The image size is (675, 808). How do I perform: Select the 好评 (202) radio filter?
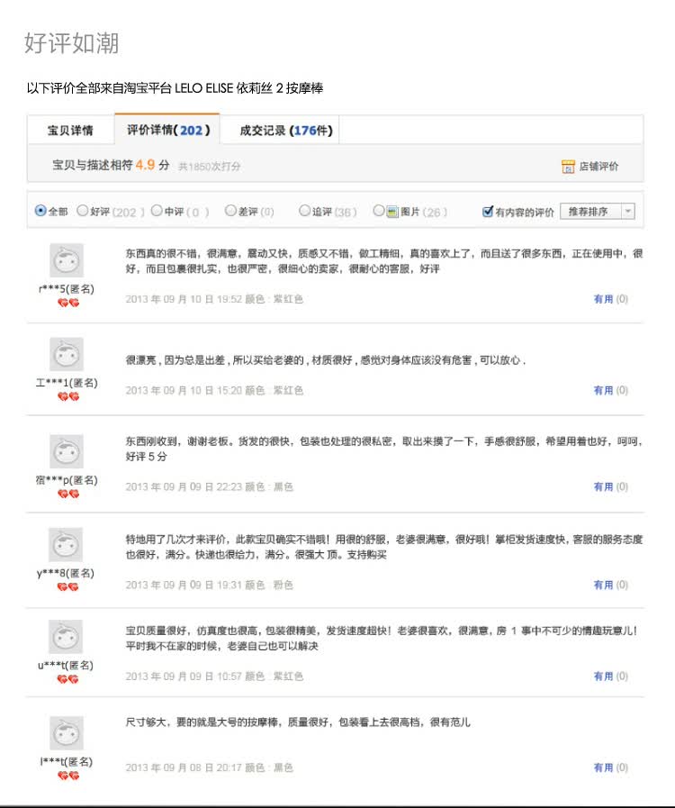(83, 211)
